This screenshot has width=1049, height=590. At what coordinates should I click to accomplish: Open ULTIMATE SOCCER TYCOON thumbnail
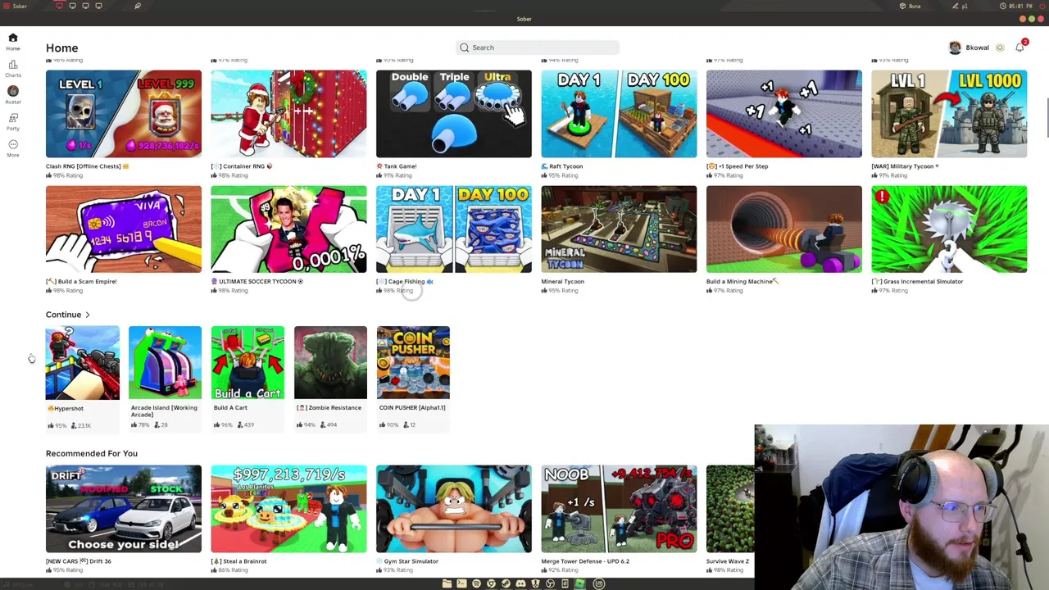[288, 229]
